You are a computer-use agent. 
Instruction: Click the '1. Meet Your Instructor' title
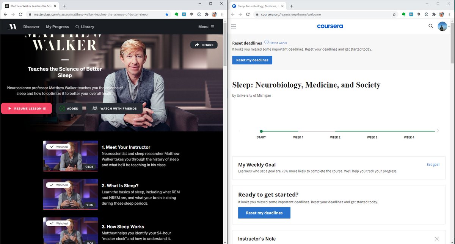point(126,147)
